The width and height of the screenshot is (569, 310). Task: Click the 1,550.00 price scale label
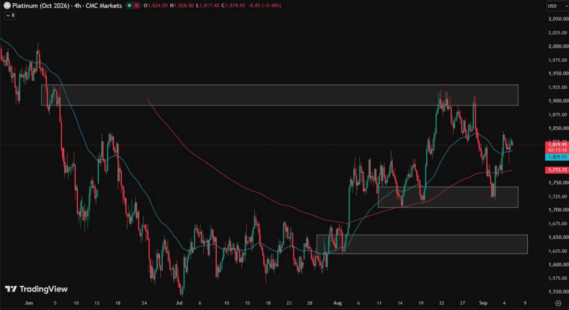point(558,292)
